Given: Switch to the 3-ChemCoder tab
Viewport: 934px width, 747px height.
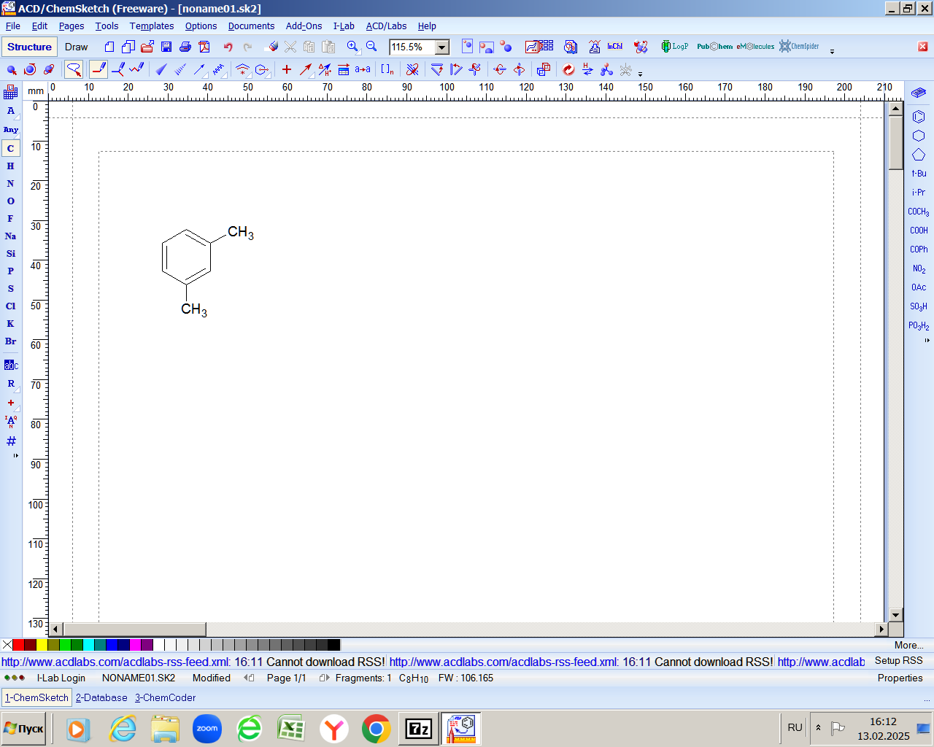Looking at the screenshot, I should point(165,698).
